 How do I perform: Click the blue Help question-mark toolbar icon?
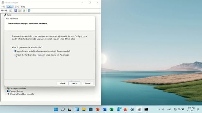tap(15, 10)
